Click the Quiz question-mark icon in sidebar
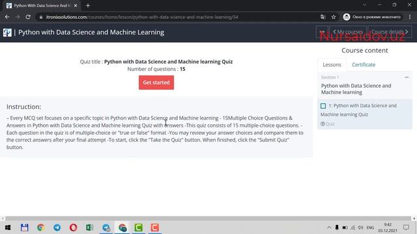417x234 pixels. pos(323,124)
